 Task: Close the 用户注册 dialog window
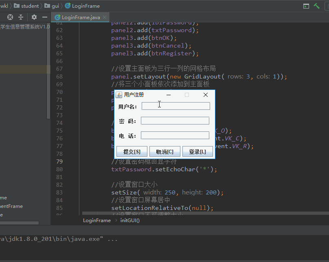(206, 95)
